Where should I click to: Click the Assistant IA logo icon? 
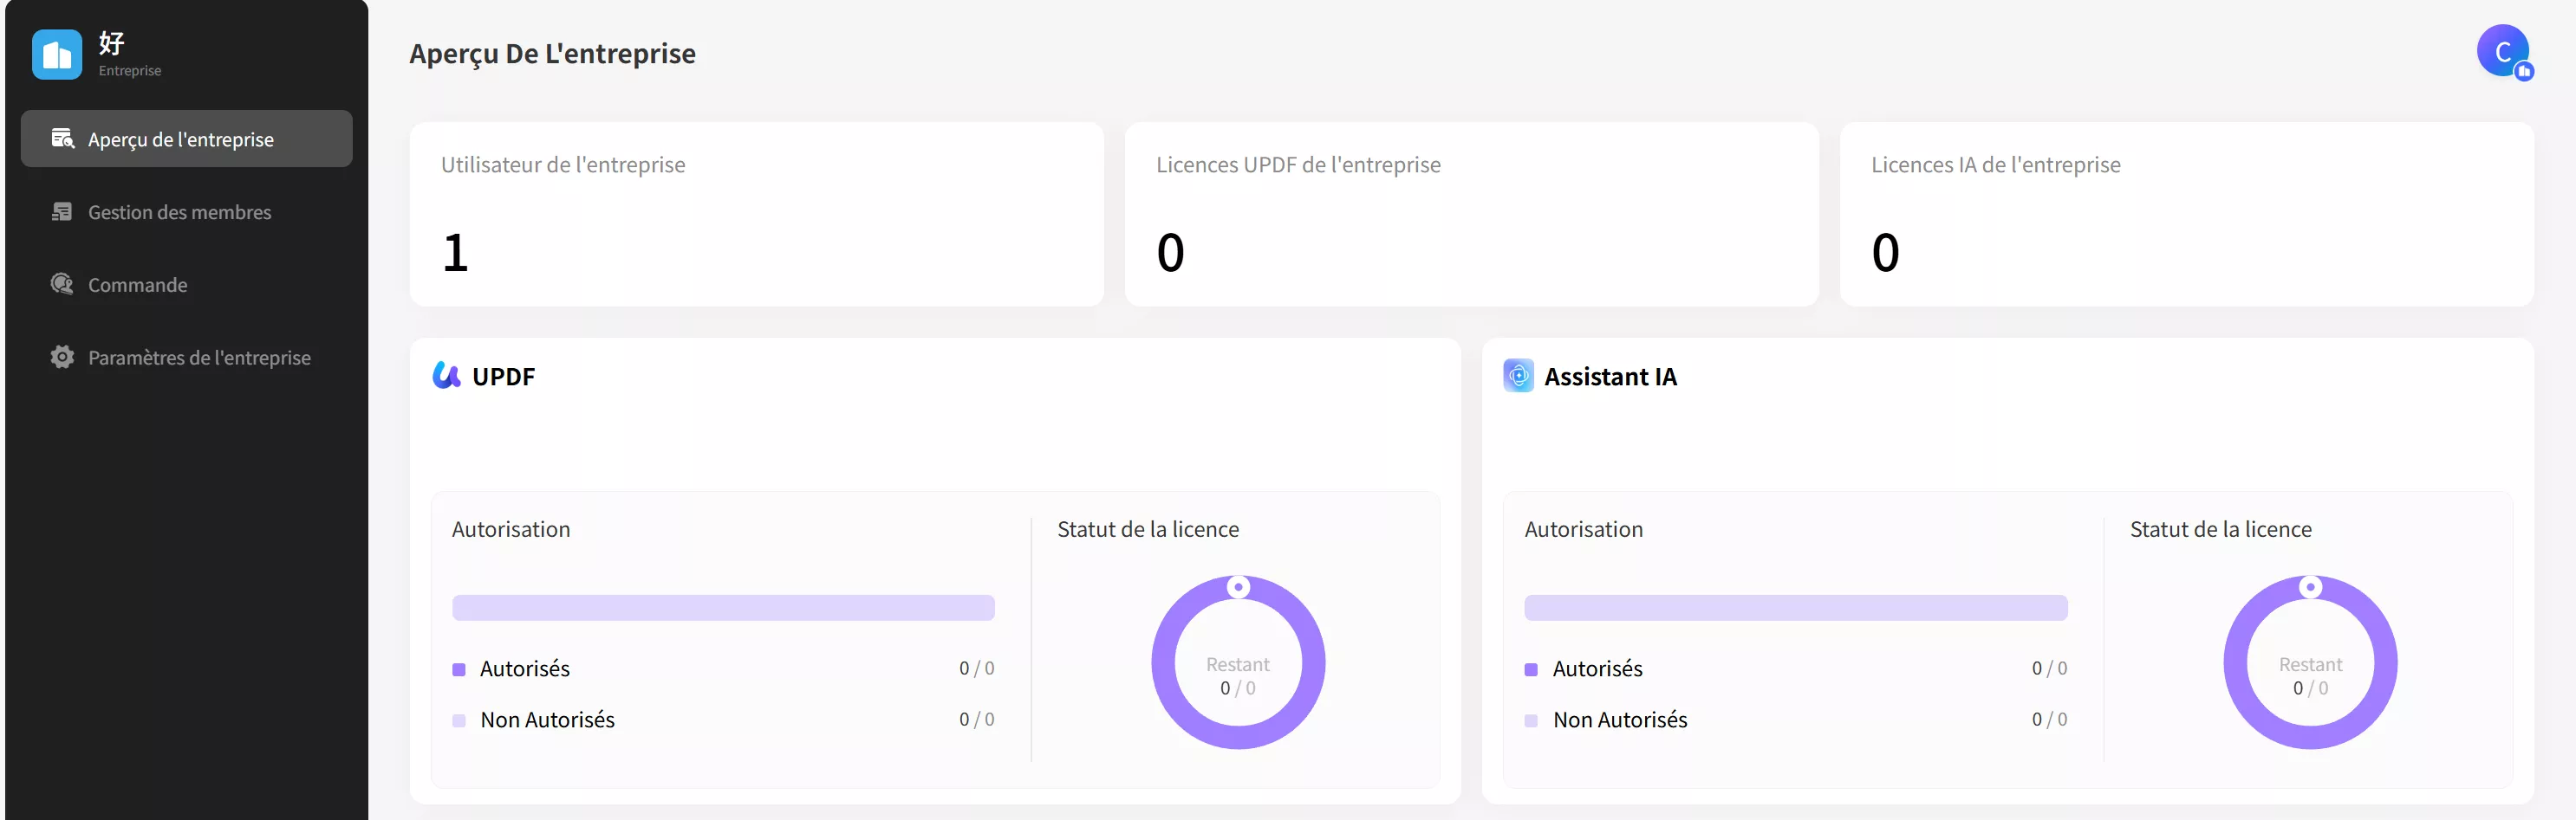(1518, 376)
